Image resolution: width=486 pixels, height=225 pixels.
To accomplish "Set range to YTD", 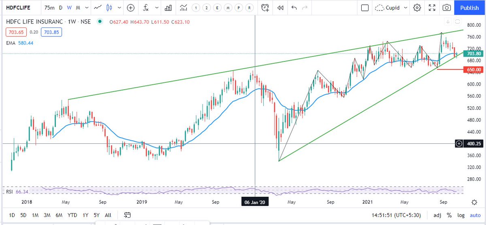I will coord(72,215).
